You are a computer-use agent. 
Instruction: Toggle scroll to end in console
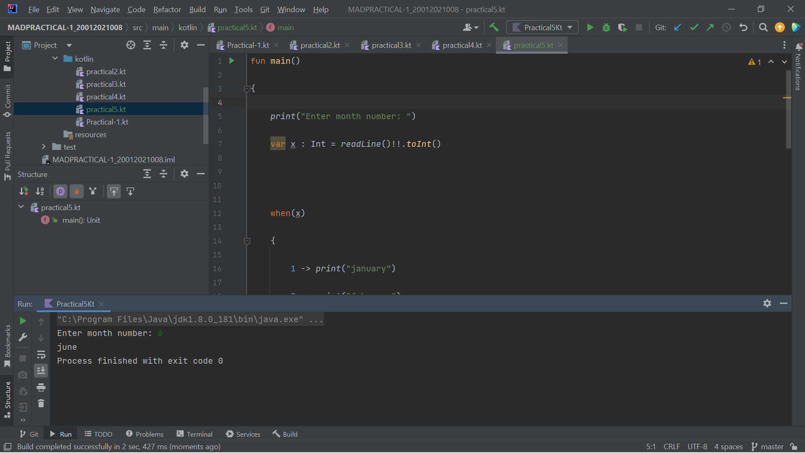click(x=41, y=370)
